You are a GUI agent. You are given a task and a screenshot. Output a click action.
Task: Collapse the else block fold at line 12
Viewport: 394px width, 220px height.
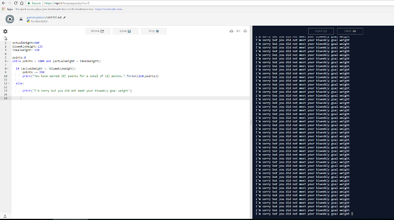tap(8, 83)
